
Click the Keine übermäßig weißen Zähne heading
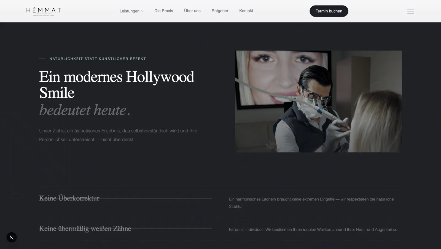click(x=85, y=229)
